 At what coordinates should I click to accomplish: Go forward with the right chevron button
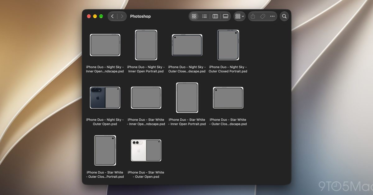[122, 16]
